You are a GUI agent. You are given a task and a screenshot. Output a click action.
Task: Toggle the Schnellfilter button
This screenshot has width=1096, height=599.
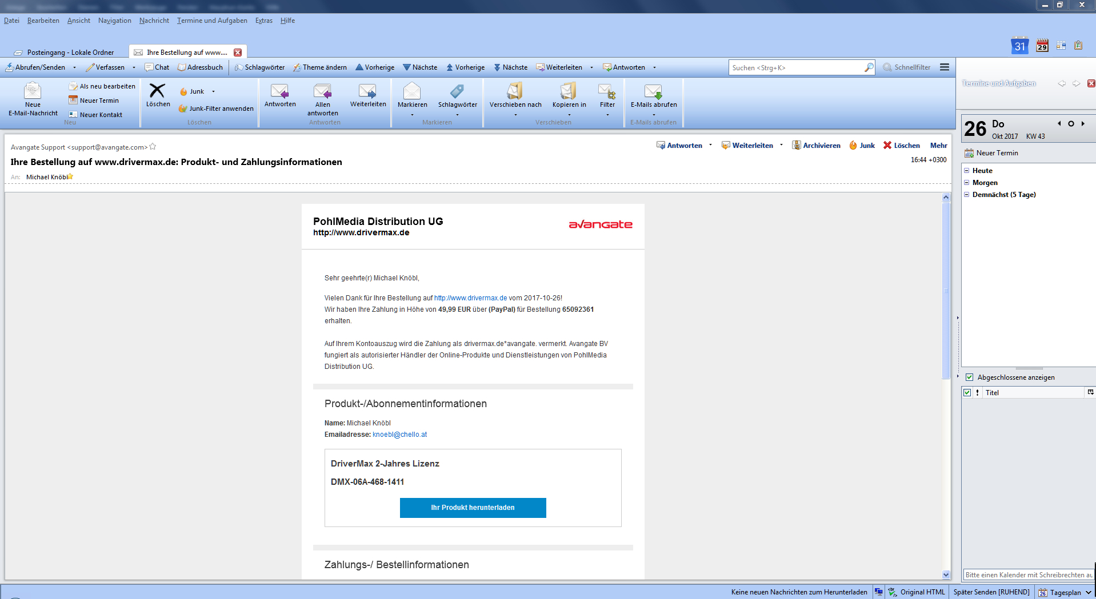(x=907, y=67)
